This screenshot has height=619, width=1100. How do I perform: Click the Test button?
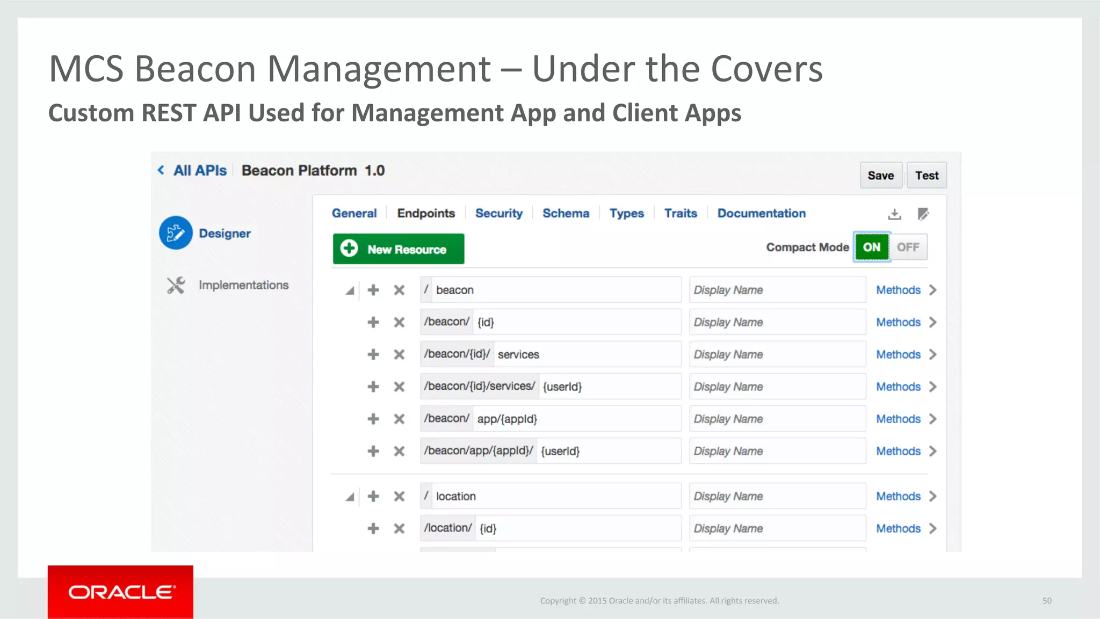tap(927, 176)
